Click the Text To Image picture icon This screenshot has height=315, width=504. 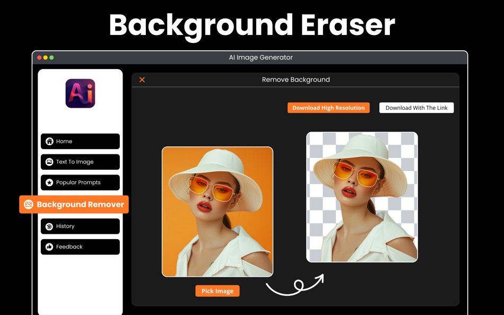coord(49,162)
